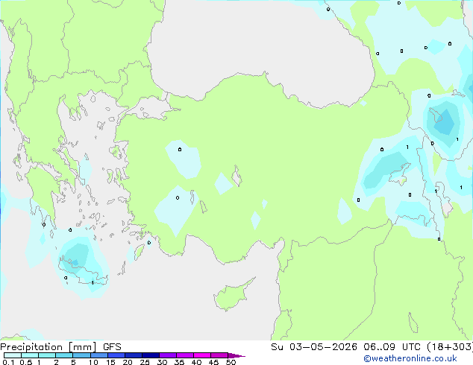Click the Cyprus island on the map
Screen dimensions: 473x365
point(232,295)
